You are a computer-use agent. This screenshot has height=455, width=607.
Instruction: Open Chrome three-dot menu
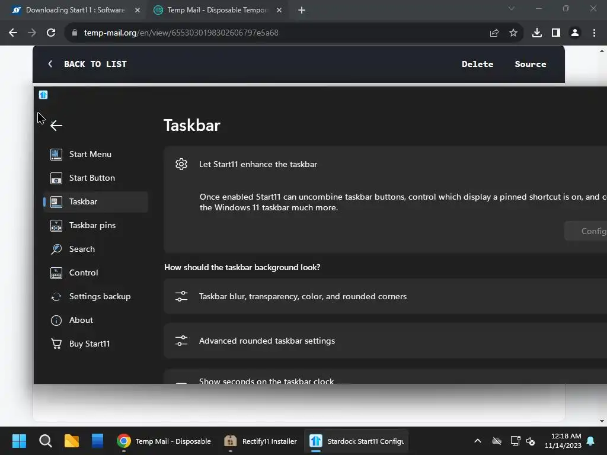pyautogui.click(x=594, y=33)
